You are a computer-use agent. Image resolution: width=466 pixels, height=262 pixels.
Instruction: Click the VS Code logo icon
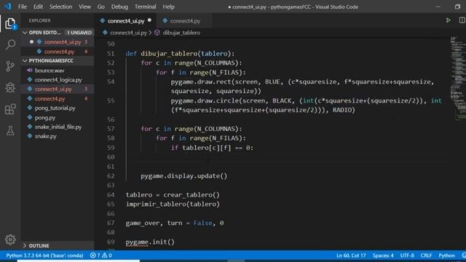(7, 7)
